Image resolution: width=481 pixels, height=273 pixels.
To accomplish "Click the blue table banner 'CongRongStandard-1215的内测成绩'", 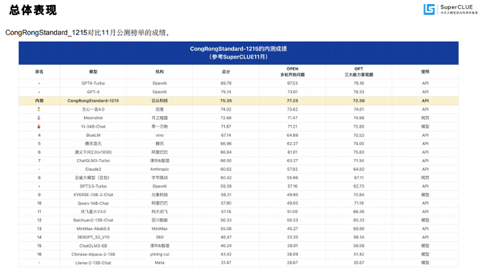I will (238, 53).
